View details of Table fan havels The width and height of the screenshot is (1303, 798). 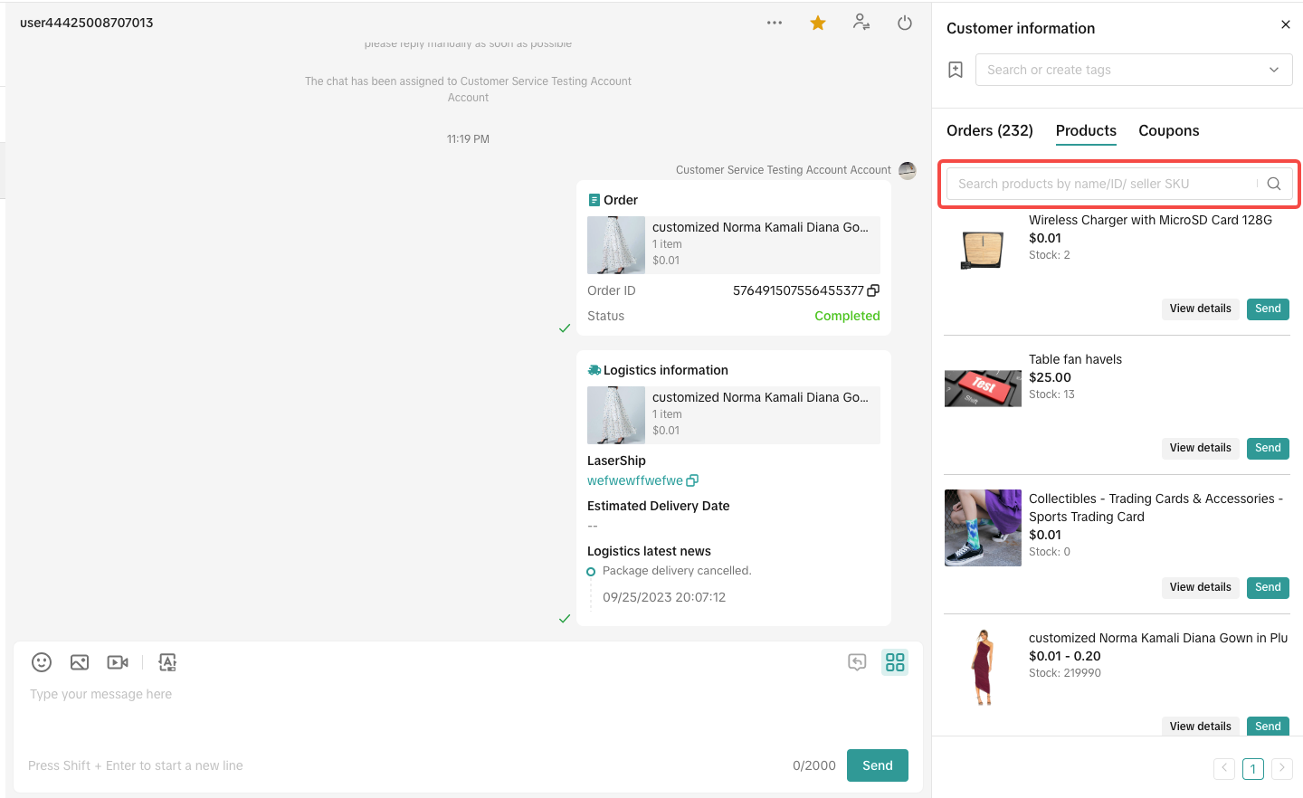1200,448
